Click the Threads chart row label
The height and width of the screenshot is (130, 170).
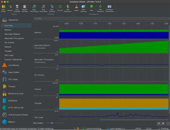point(38,103)
